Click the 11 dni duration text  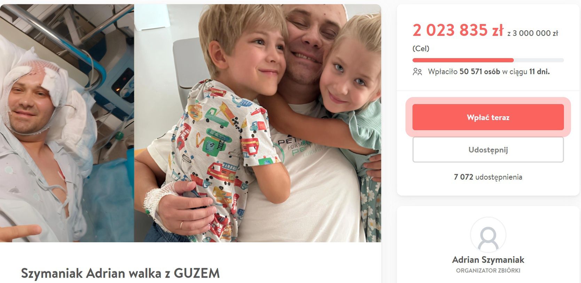tap(539, 72)
